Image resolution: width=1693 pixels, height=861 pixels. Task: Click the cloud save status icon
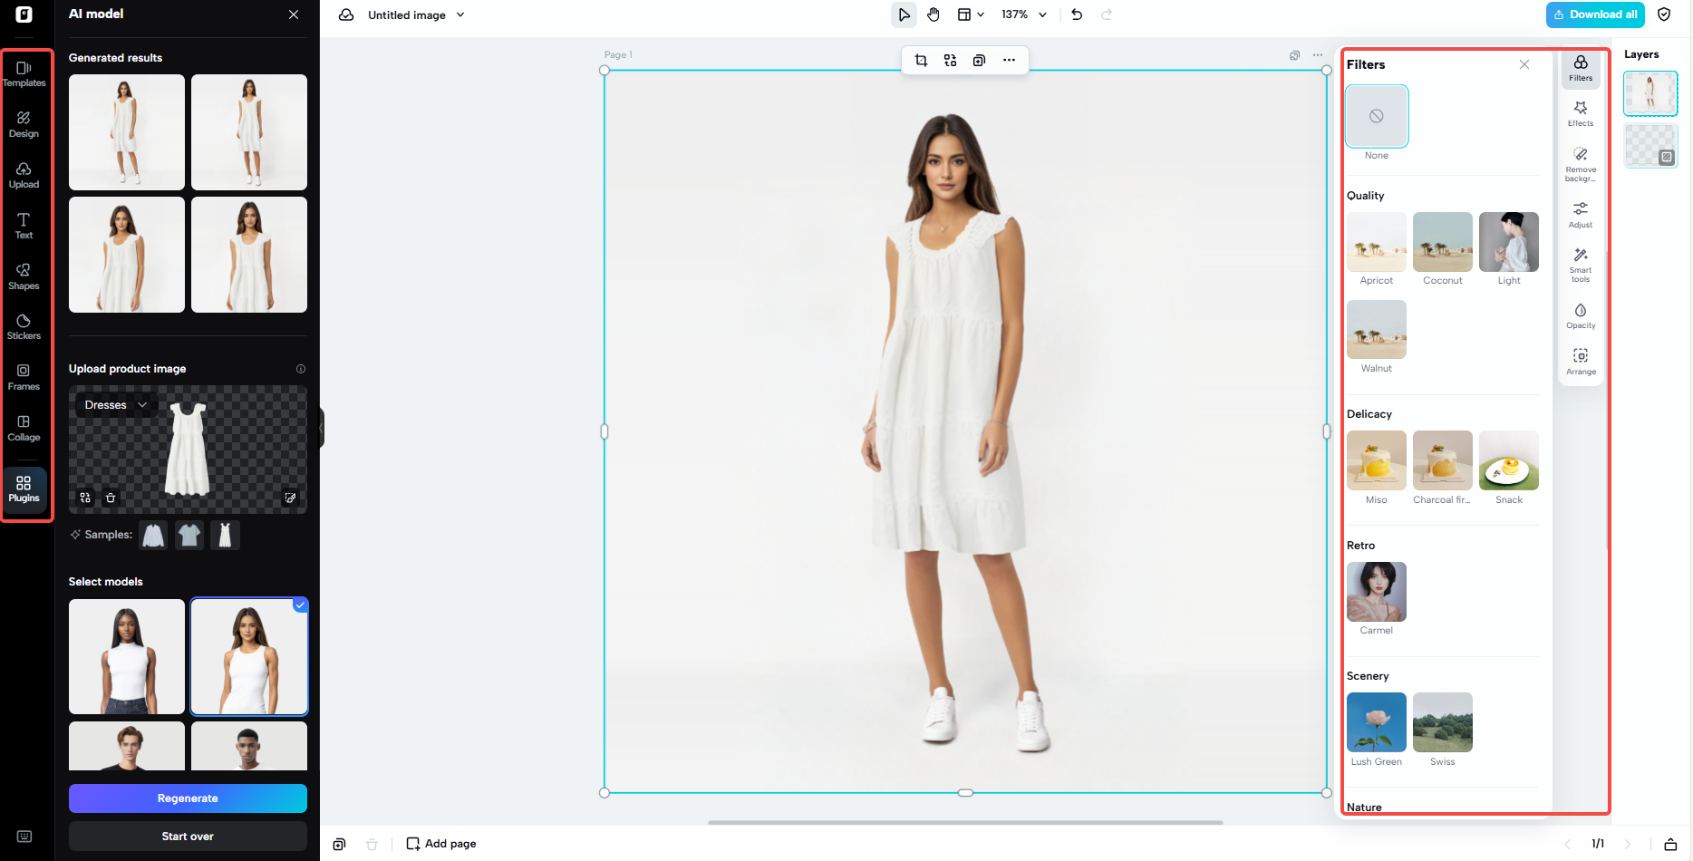346,15
